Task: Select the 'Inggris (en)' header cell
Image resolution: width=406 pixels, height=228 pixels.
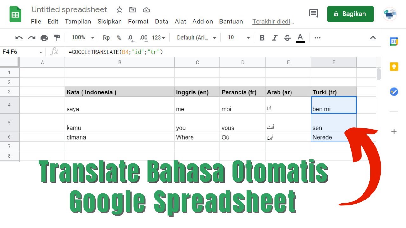Action: [x=197, y=92]
